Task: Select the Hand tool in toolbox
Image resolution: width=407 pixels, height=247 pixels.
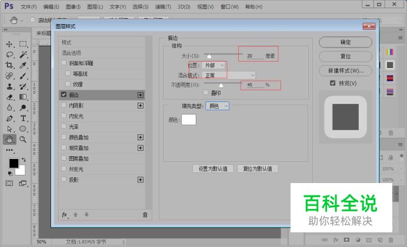Action: 9,140
